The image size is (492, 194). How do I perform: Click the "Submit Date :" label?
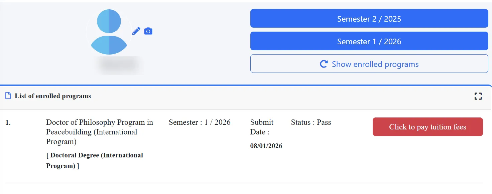tap(261, 127)
